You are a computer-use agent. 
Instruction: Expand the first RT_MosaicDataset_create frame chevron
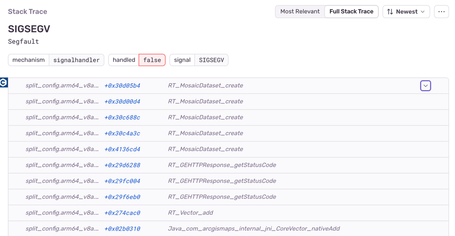[425, 85]
